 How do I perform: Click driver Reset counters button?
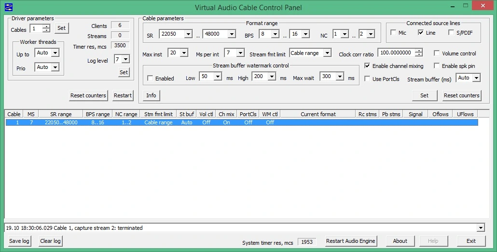point(88,95)
